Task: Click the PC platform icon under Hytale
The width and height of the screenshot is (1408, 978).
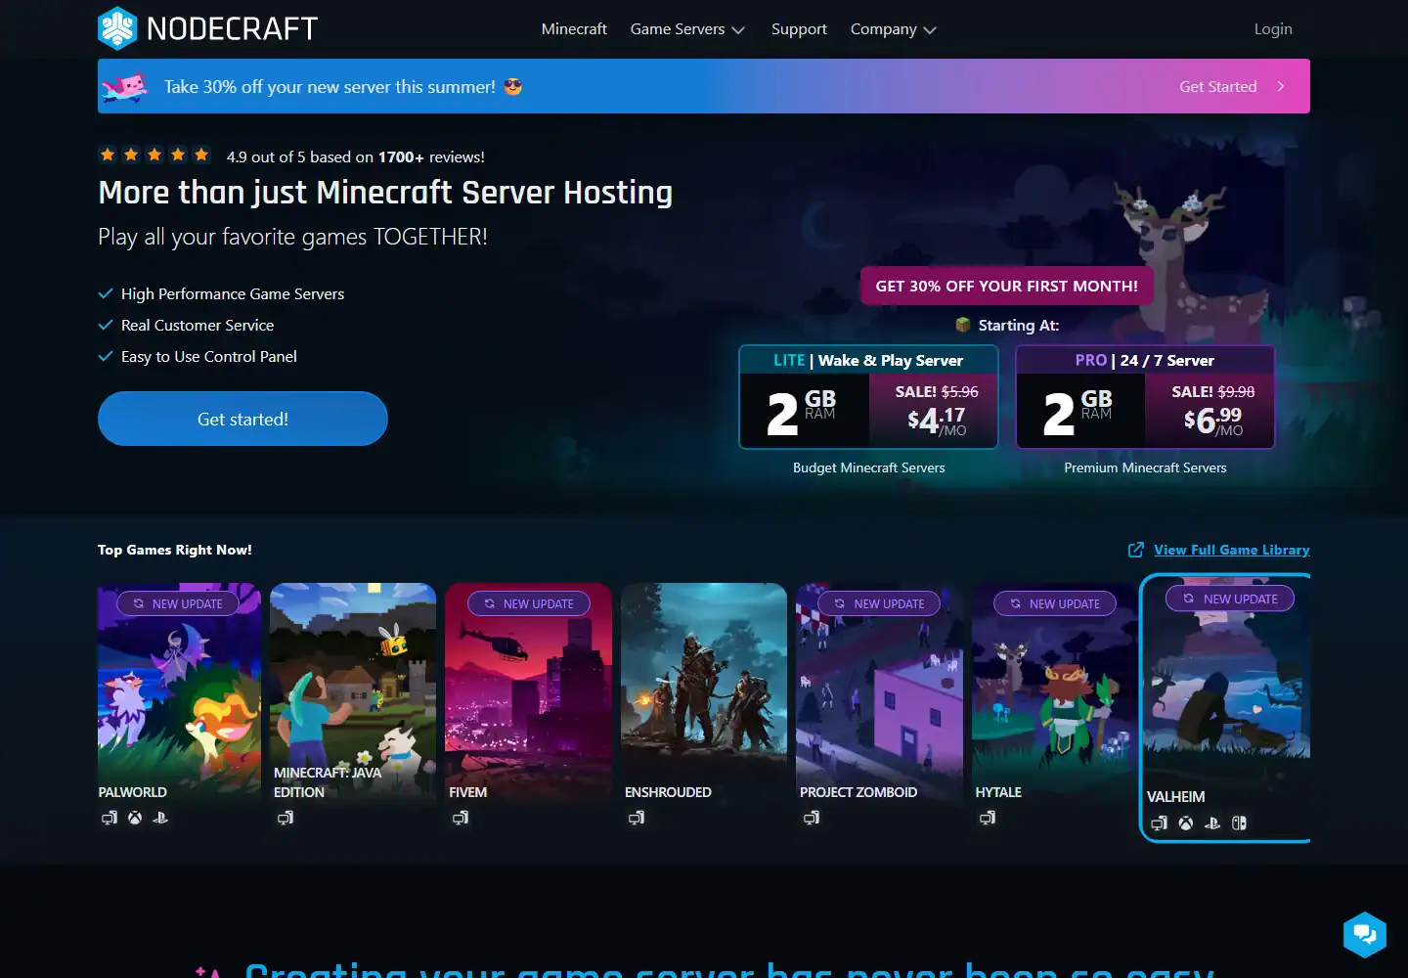Action: point(988,818)
